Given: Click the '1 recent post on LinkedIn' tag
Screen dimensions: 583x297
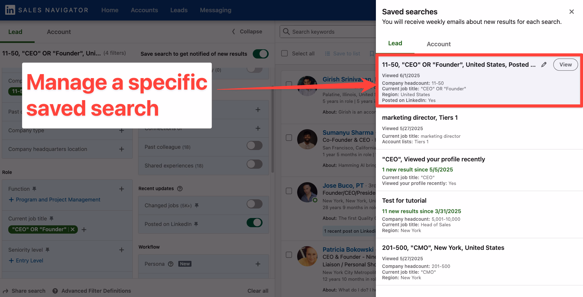Looking at the screenshot, I should coord(350,231).
